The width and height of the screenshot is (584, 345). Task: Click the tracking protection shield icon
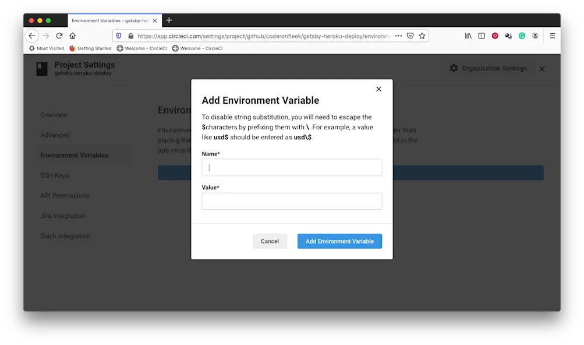[119, 36]
